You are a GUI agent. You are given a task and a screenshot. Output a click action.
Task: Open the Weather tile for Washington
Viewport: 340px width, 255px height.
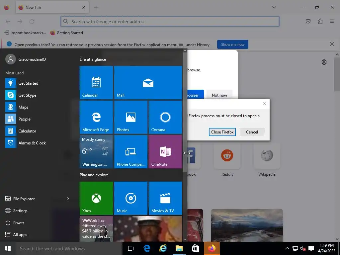point(96,152)
